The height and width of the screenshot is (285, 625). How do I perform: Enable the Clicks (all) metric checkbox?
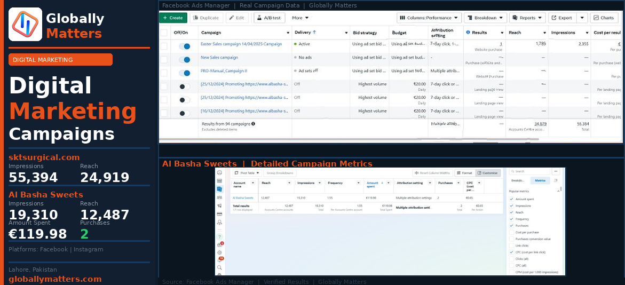click(x=511, y=259)
